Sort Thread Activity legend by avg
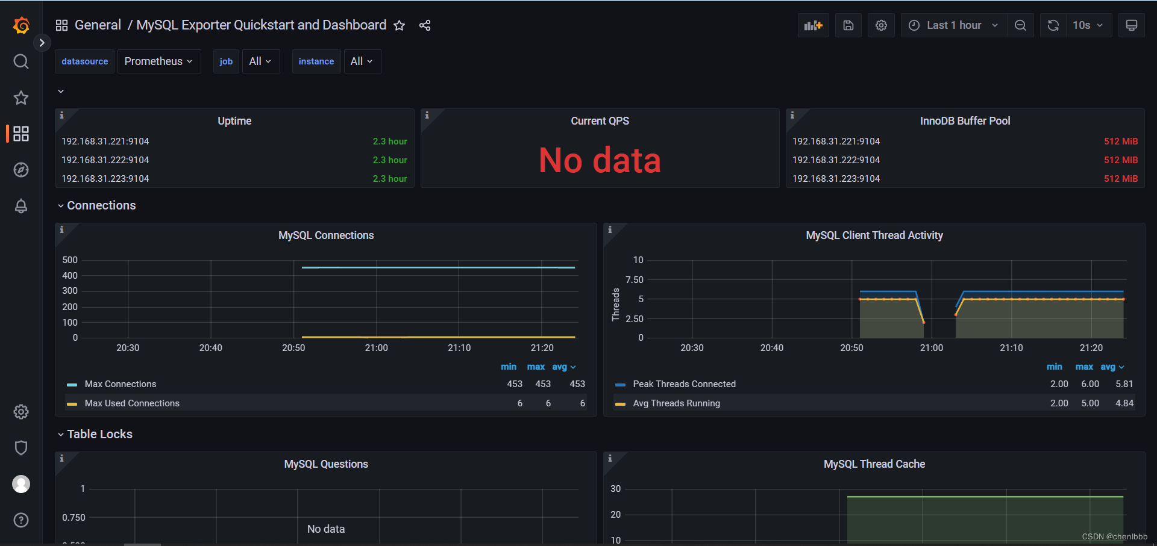 coord(1112,367)
